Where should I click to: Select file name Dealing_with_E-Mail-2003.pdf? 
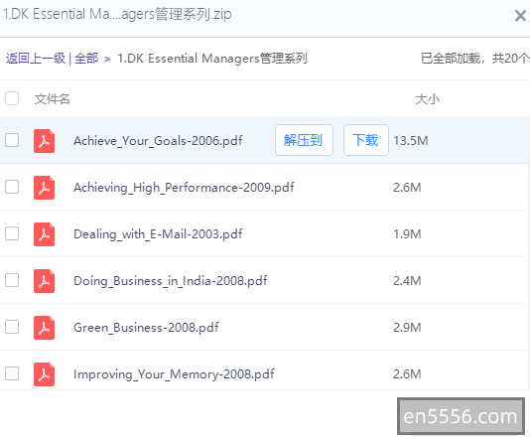tap(158, 234)
